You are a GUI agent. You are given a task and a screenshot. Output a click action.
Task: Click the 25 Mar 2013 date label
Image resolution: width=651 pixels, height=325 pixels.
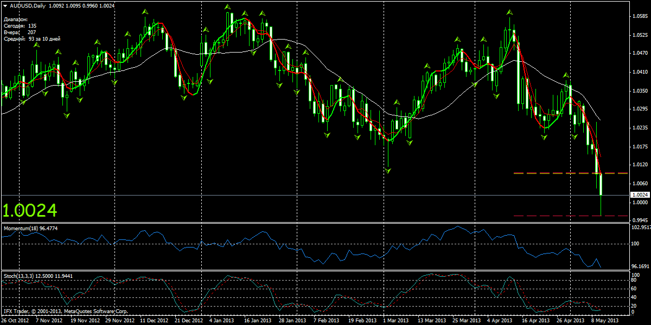(x=465, y=321)
